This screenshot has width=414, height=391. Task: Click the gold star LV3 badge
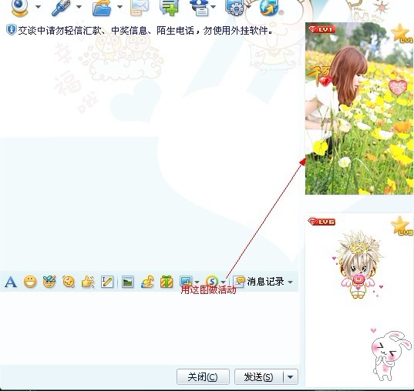[402, 226]
